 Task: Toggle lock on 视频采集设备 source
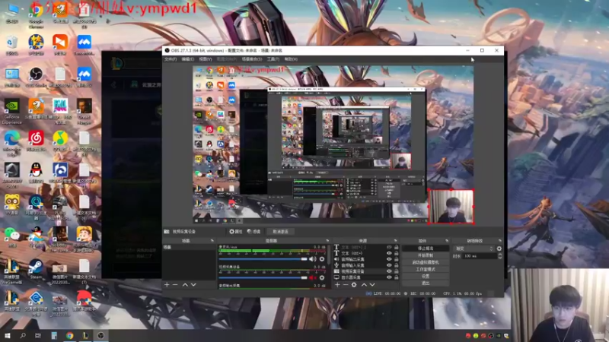pyautogui.click(x=396, y=271)
